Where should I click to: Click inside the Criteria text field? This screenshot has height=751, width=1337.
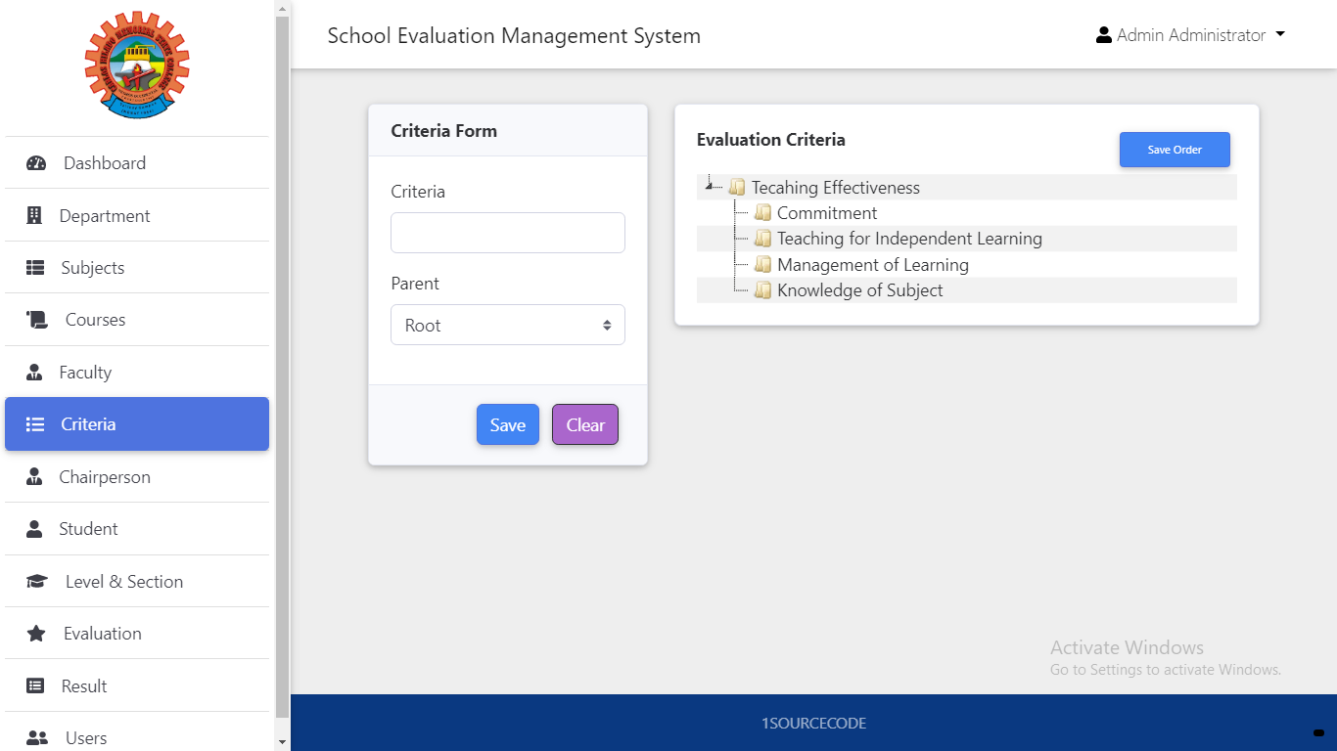pyautogui.click(x=507, y=233)
